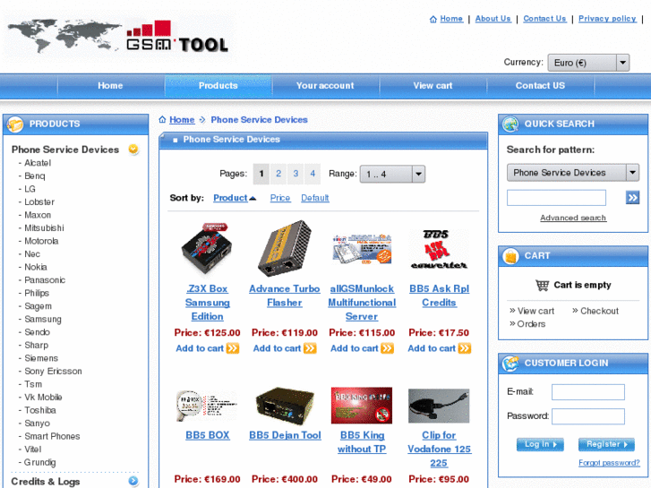The image size is (651, 488).
Task: Click the breadcrumb Home link
Action: (x=182, y=120)
